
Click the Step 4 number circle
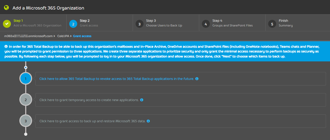(206, 24)
